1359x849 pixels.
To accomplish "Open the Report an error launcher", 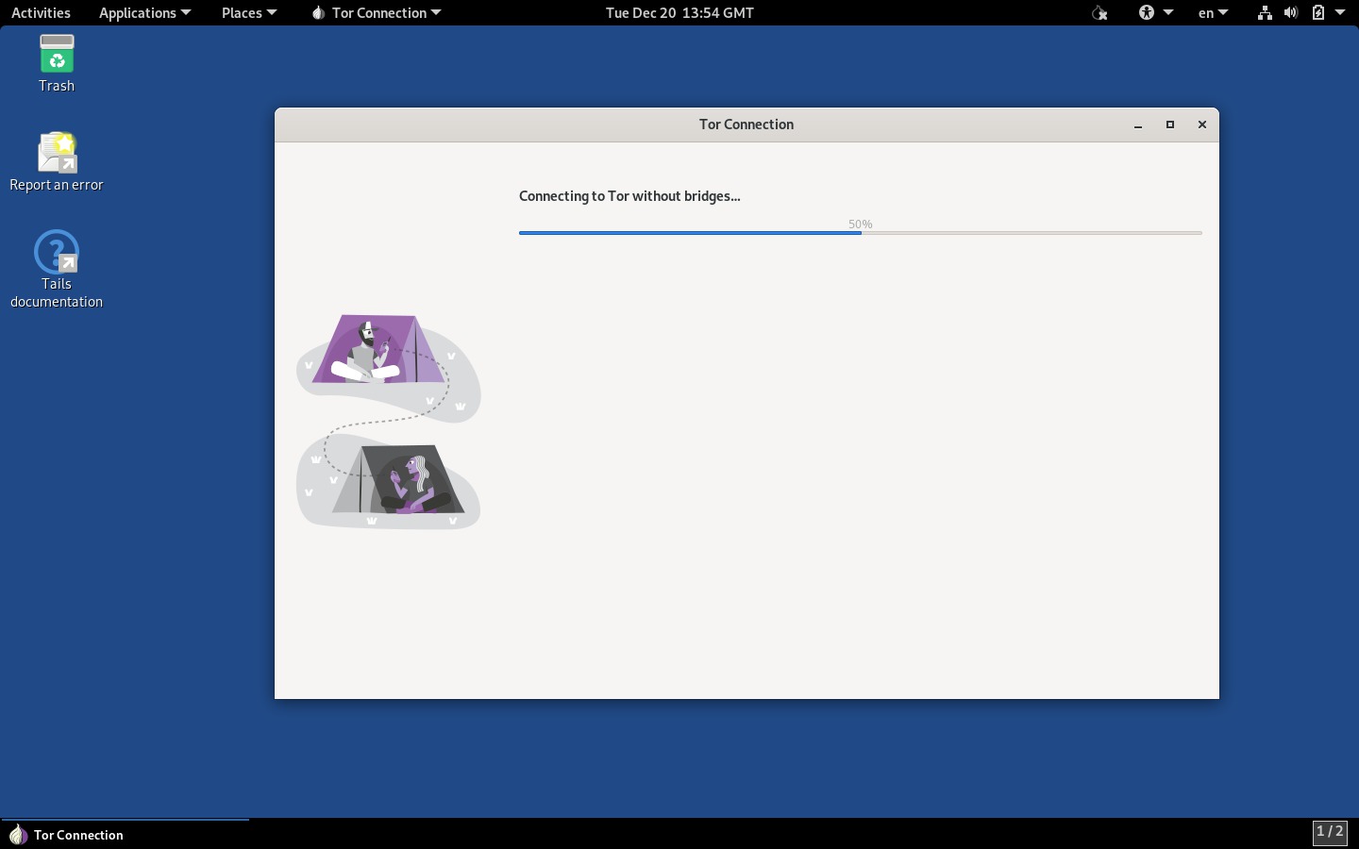I will click(57, 162).
